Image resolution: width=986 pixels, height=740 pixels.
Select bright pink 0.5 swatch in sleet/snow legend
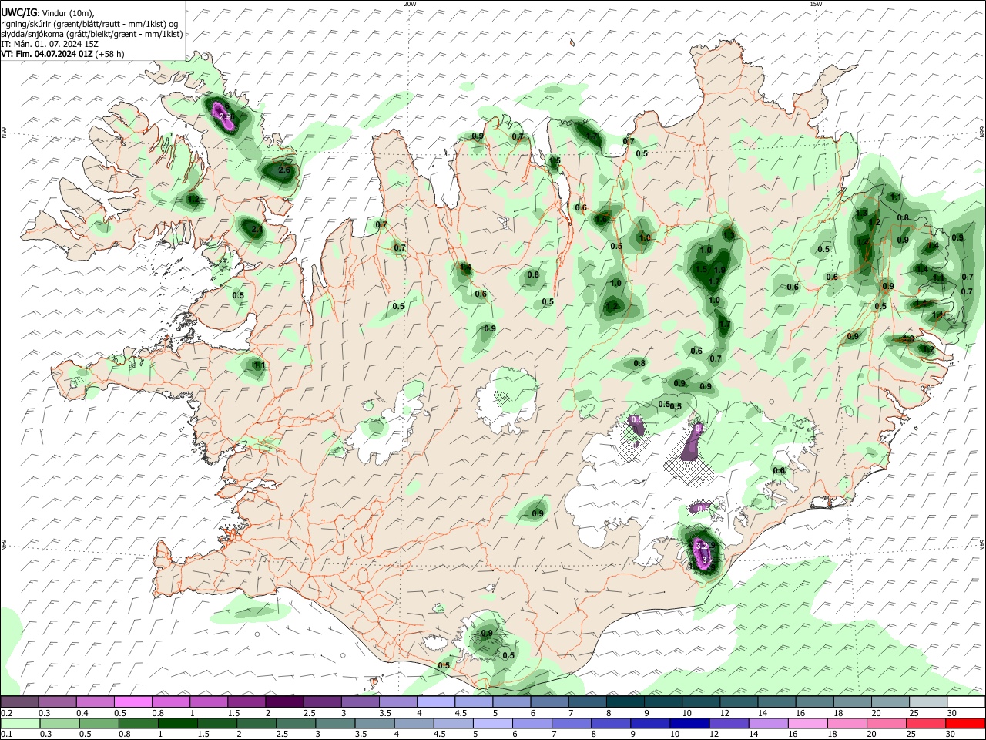point(132,701)
